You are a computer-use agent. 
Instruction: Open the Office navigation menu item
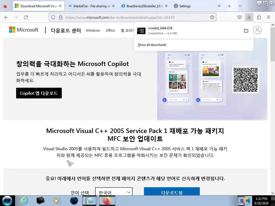[110, 31]
